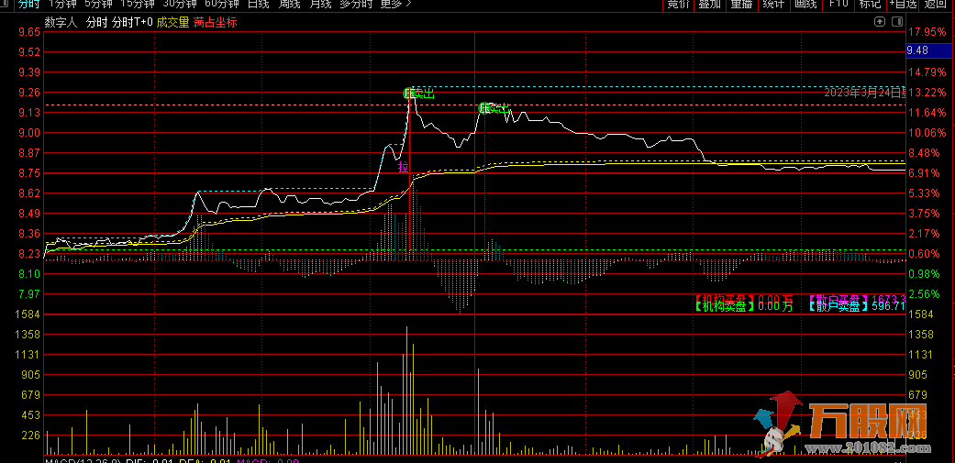Image resolution: width=955 pixels, height=463 pixels.
Task: Switch to the 日线 daily chart tab
Action: pyautogui.click(x=258, y=5)
